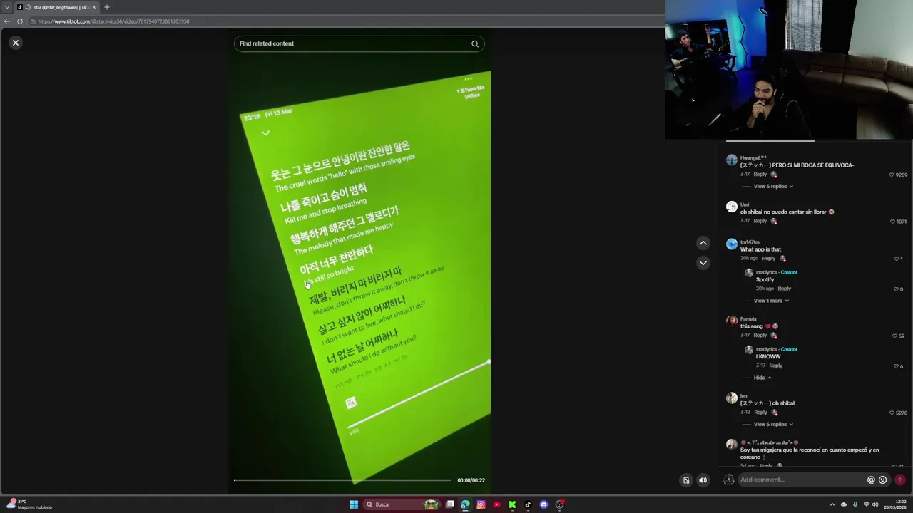Like Hwangel's comment with 9259 likes
Screen dimensions: 913x513
(x=892, y=175)
